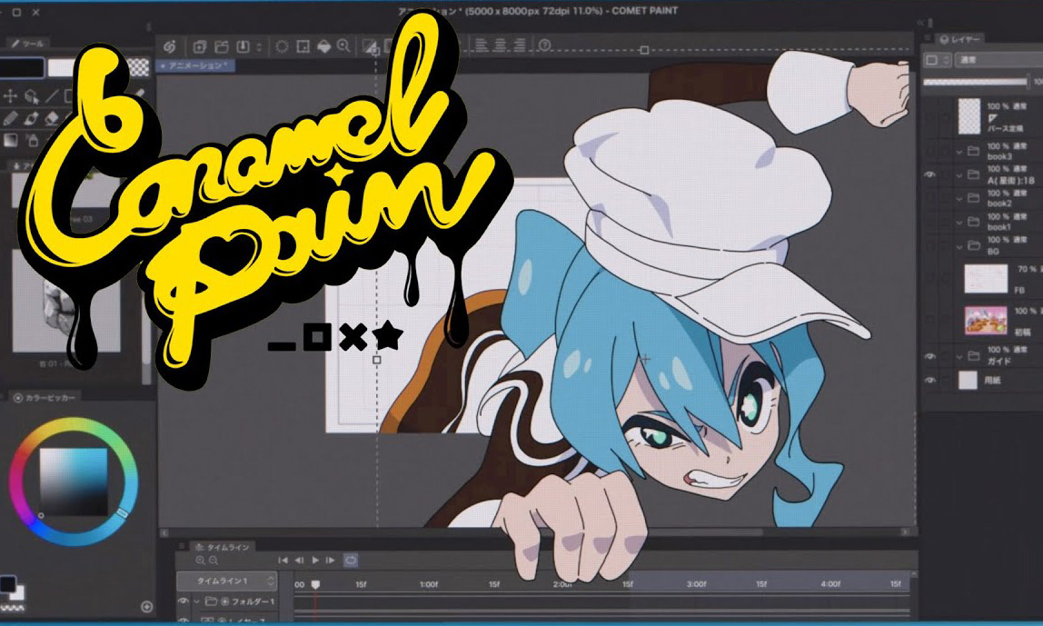Toggle loop playback in the timeline
Image resolution: width=1043 pixels, height=626 pixels.
point(351,561)
